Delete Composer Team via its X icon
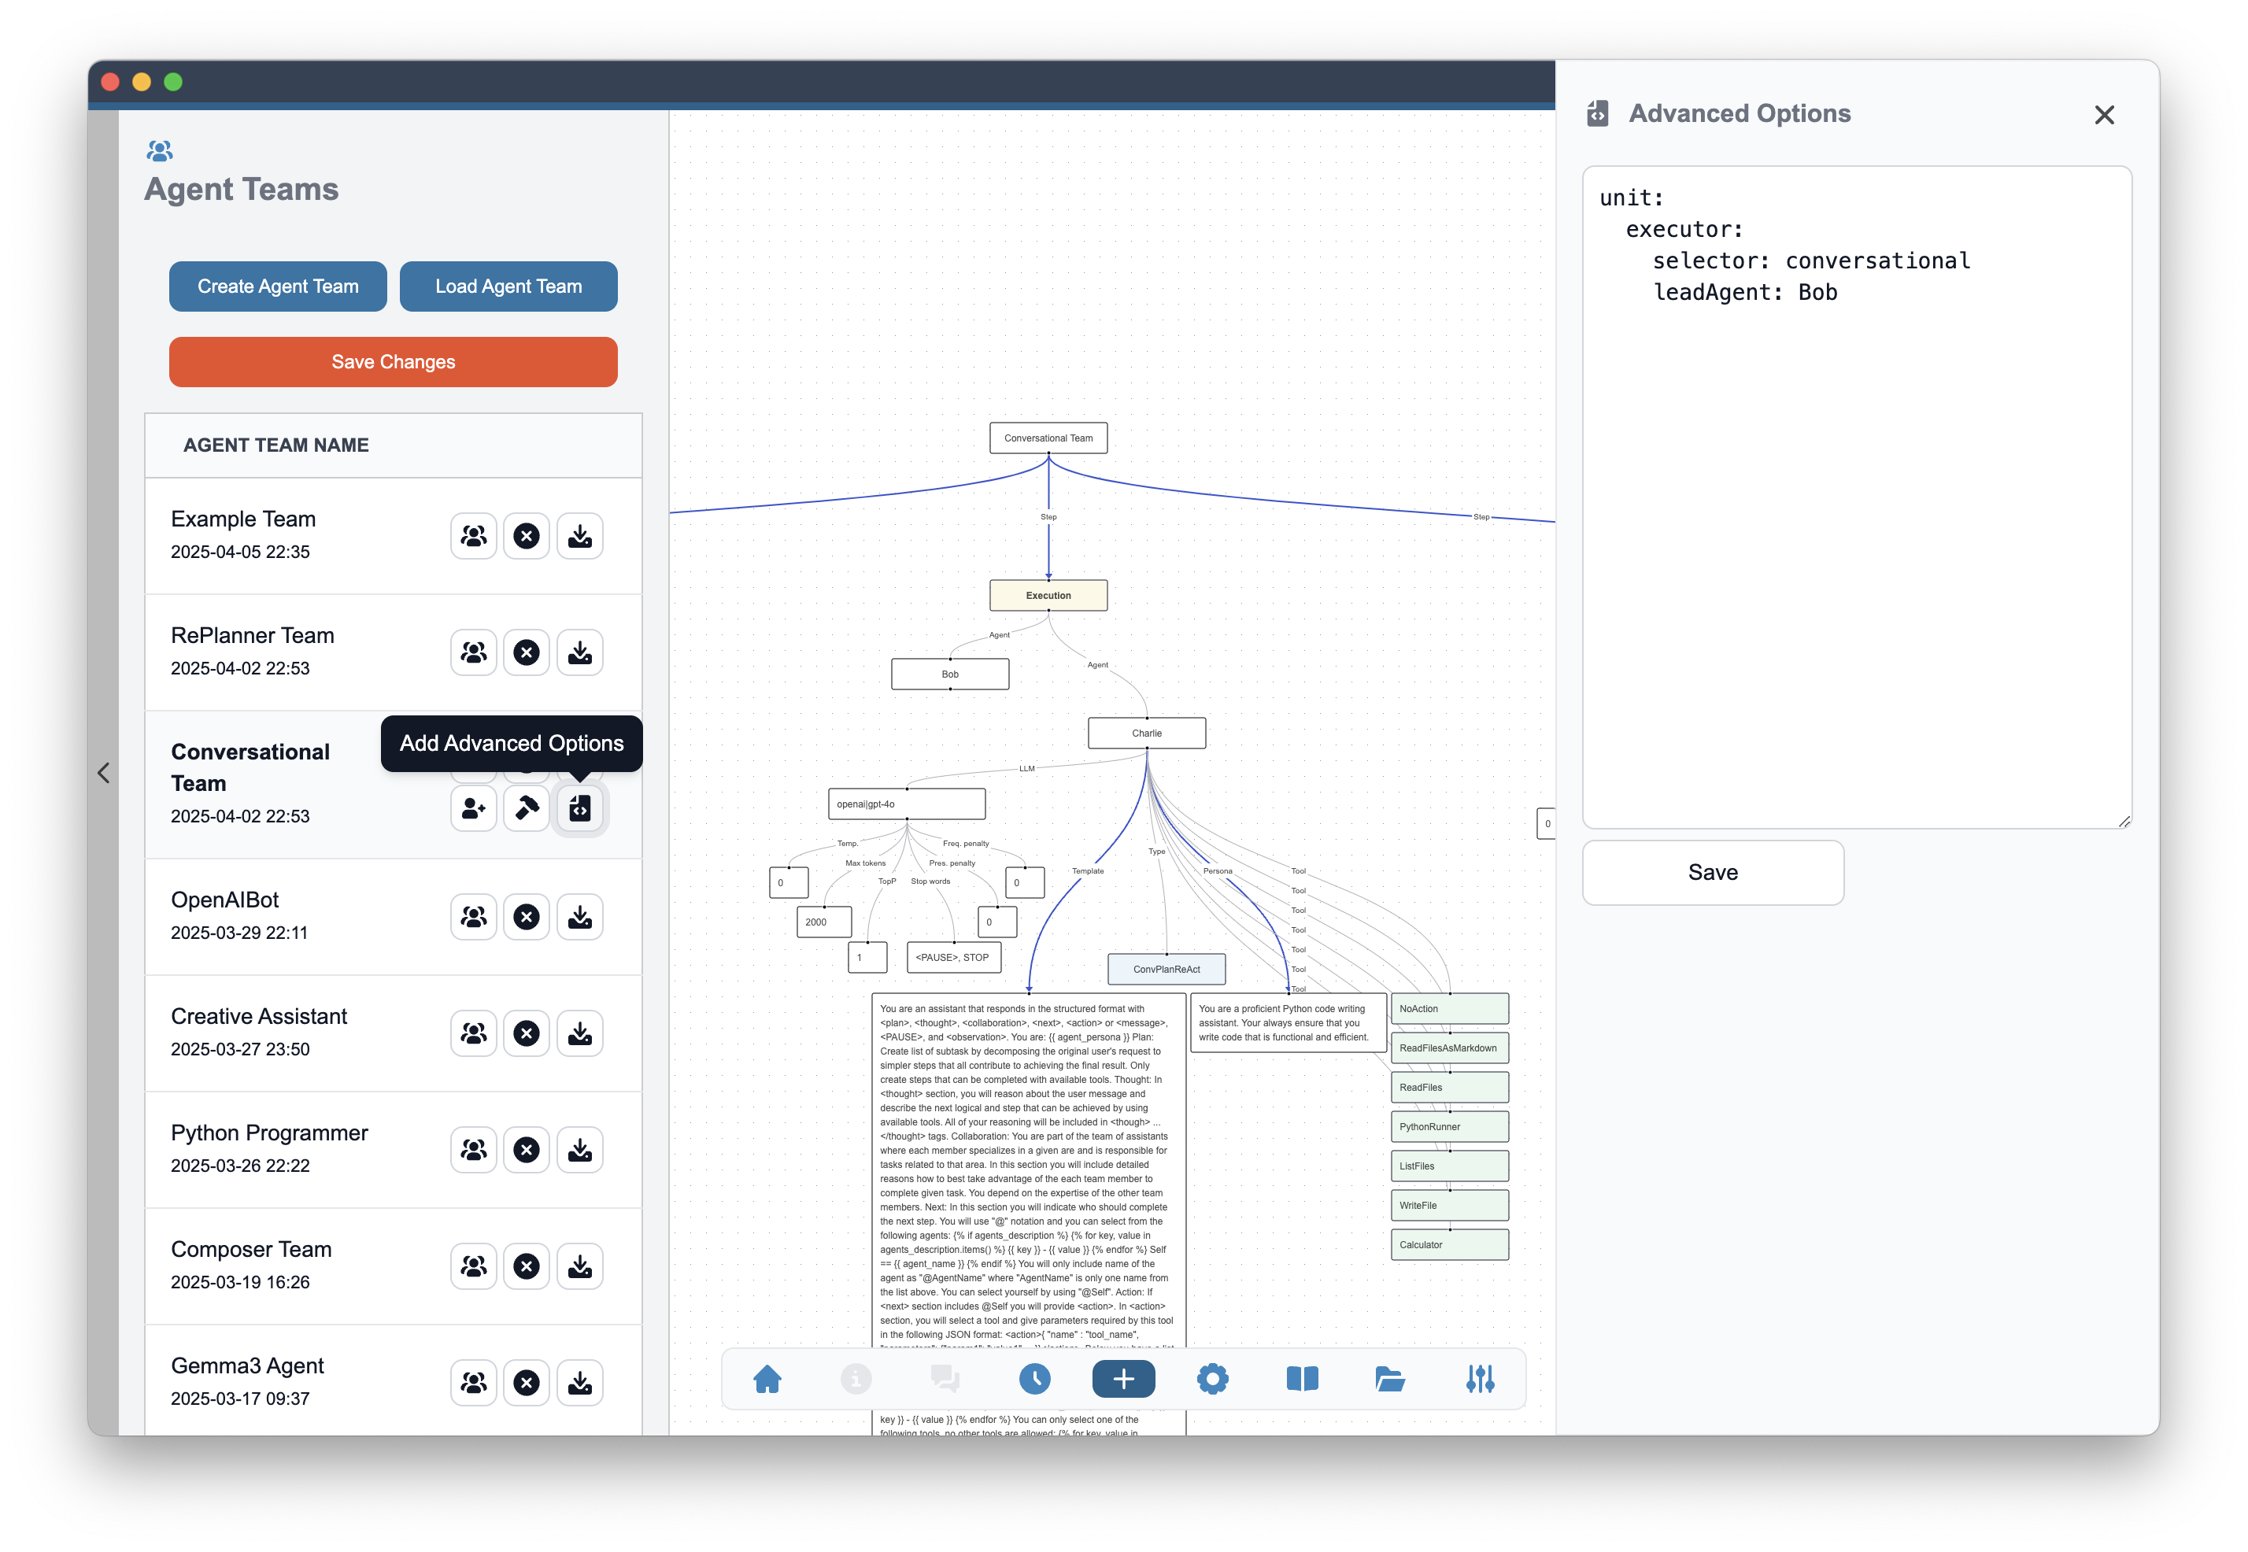Image resolution: width=2248 pixels, height=1552 pixels. (527, 1266)
